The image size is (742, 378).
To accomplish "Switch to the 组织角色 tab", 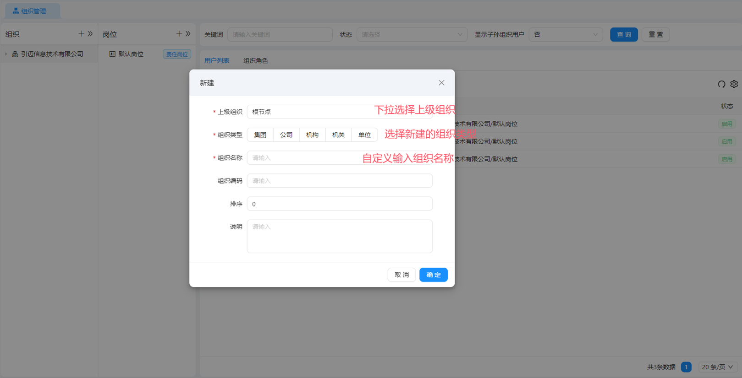I will (x=255, y=60).
